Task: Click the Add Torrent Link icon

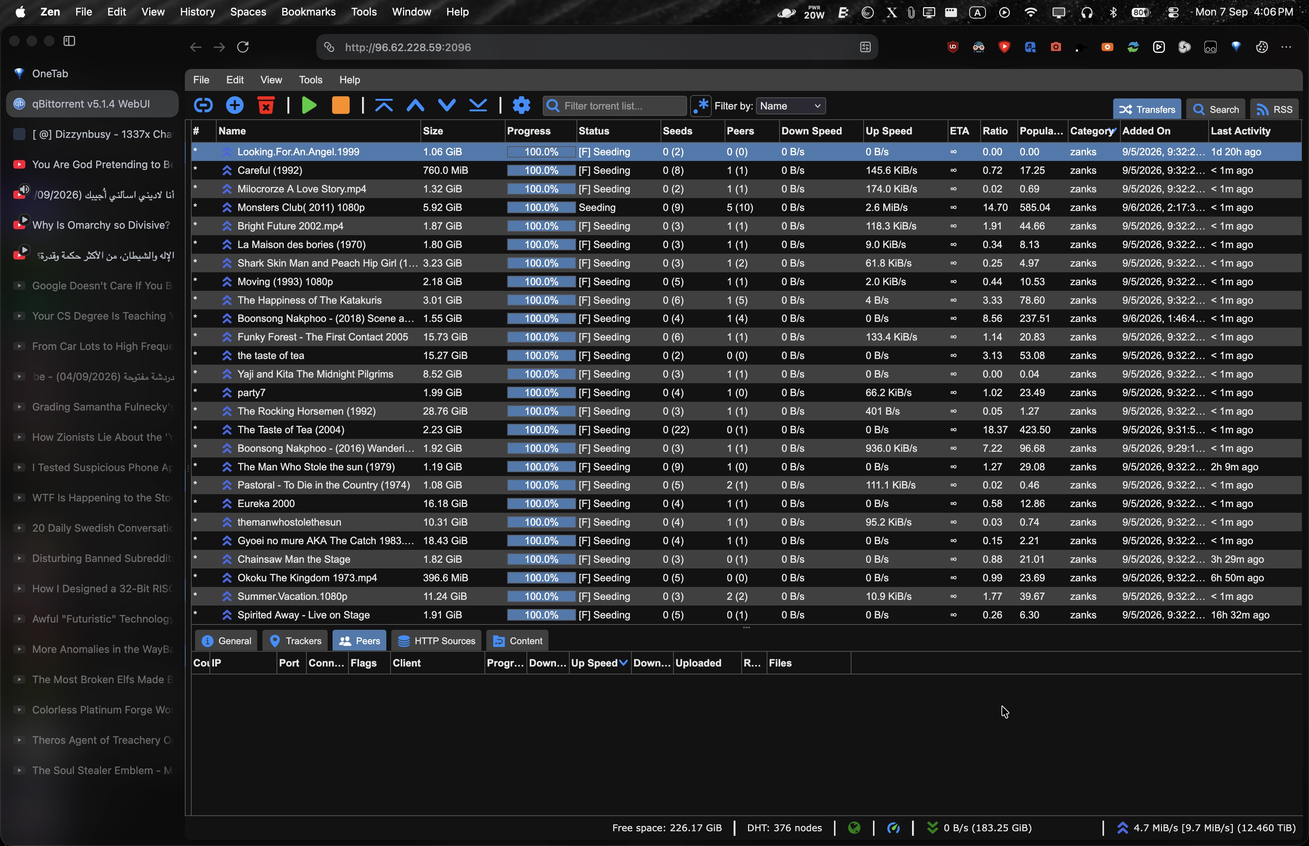Action: coord(203,106)
